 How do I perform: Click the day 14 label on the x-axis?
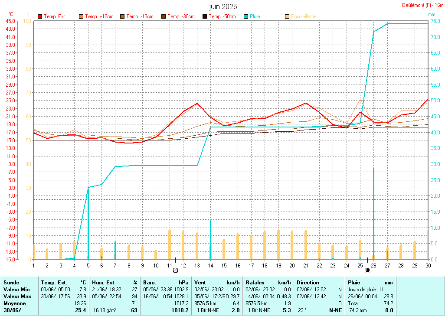[x=210, y=265]
